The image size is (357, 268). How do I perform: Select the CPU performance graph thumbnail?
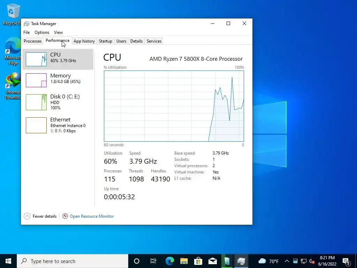[36, 59]
